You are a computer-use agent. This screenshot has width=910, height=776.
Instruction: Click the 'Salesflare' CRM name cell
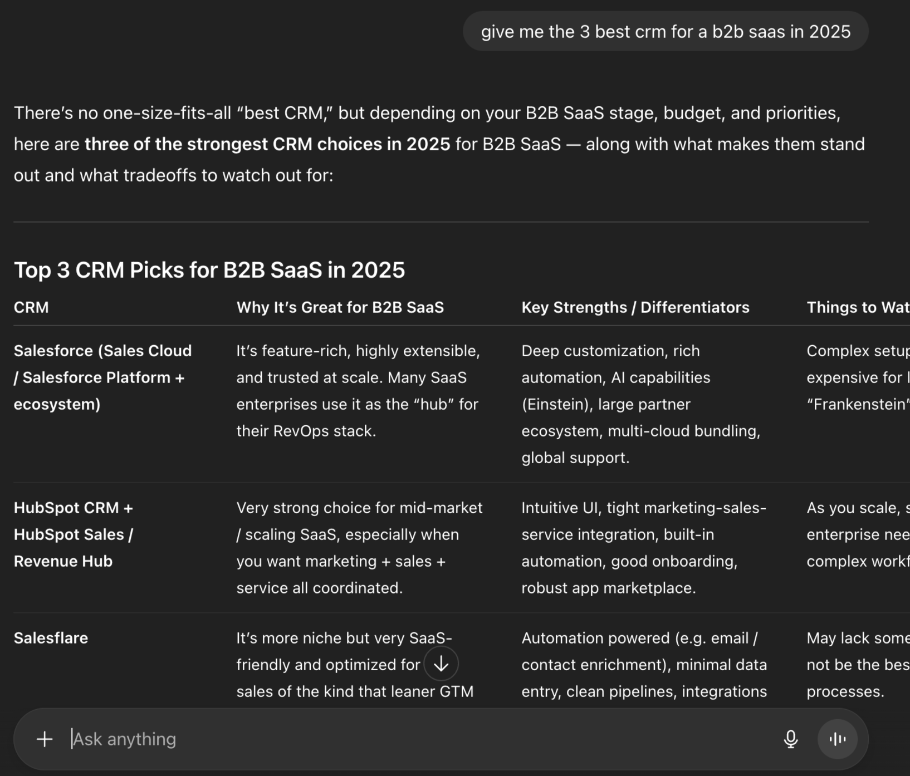tap(51, 638)
